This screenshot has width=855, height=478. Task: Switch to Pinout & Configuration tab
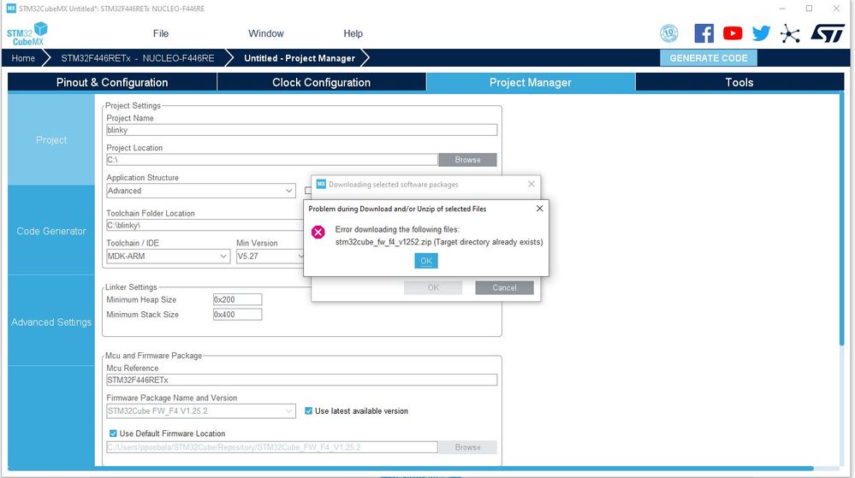click(112, 82)
